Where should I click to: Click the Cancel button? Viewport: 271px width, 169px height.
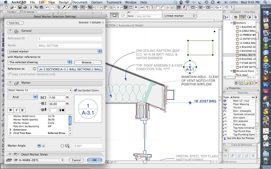pos(76,160)
